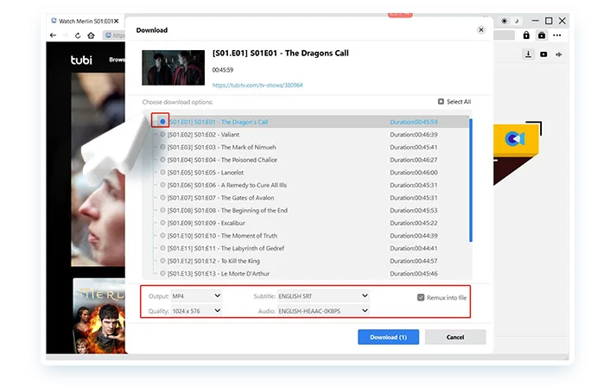Viewport: 591px width, 388px height.
Task: Click Duration:00:44:57 of To Kill the King row
Action: point(414,261)
